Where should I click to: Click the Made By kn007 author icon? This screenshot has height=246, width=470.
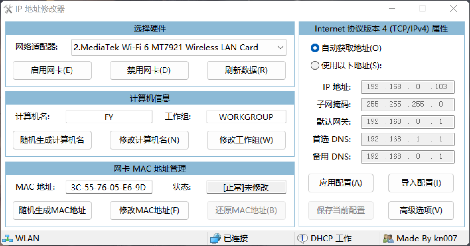pos(388,238)
